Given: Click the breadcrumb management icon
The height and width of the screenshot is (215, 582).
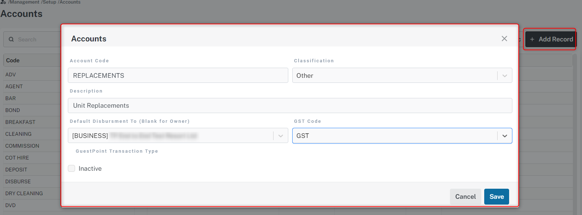Looking at the screenshot, I should [x=3, y=2].
